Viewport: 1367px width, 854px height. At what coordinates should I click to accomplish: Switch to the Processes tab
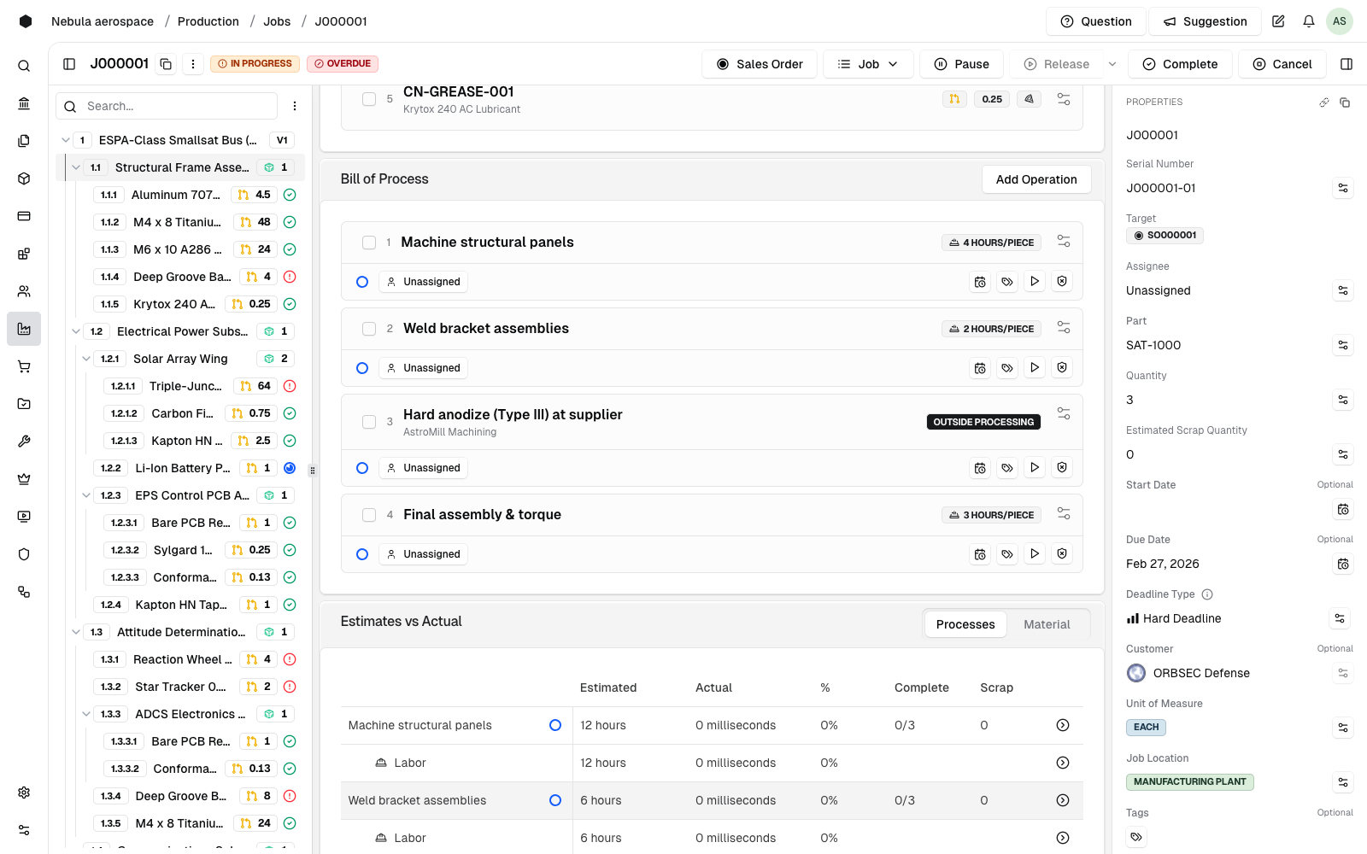965,624
